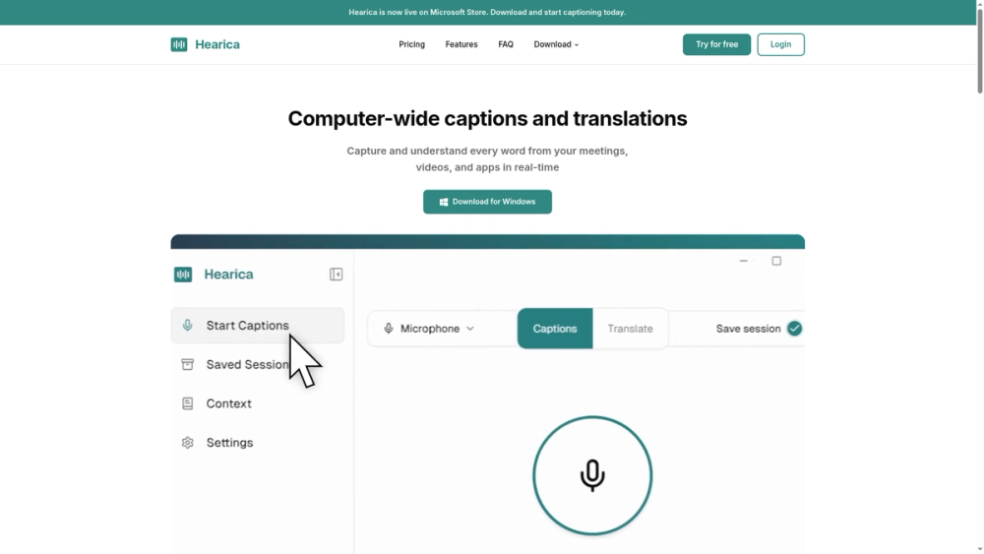Image resolution: width=984 pixels, height=554 pixels.
Task: Click the headline 'Computer-wide captions and translations'
Action: click(x=488, y=119)
